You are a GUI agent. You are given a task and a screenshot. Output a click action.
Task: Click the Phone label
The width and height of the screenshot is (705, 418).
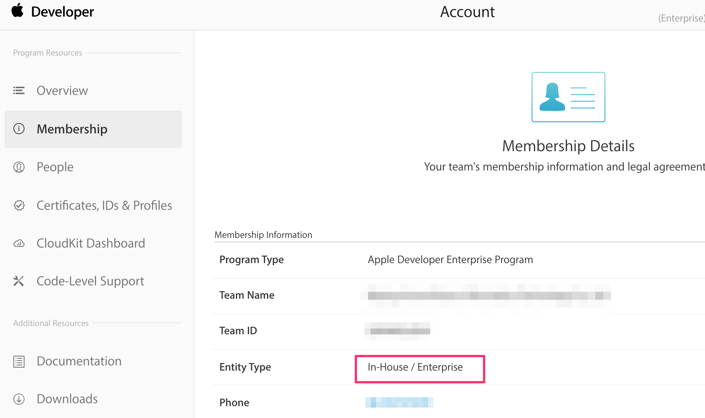(234, 402)
